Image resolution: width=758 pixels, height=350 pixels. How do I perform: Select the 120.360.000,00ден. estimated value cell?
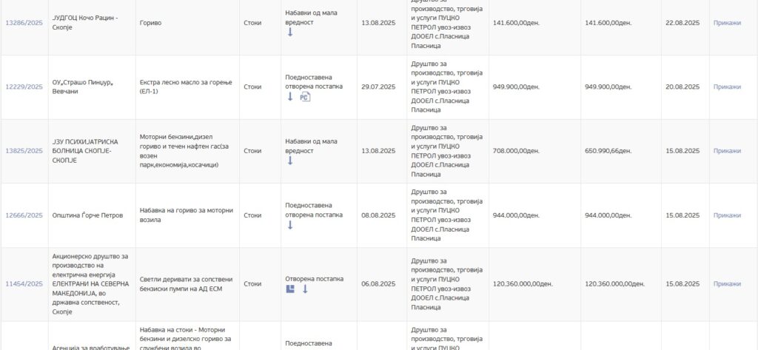[x=534, y=284]
